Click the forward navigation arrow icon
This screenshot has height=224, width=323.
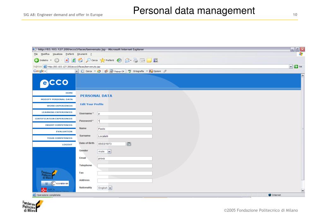57,60
